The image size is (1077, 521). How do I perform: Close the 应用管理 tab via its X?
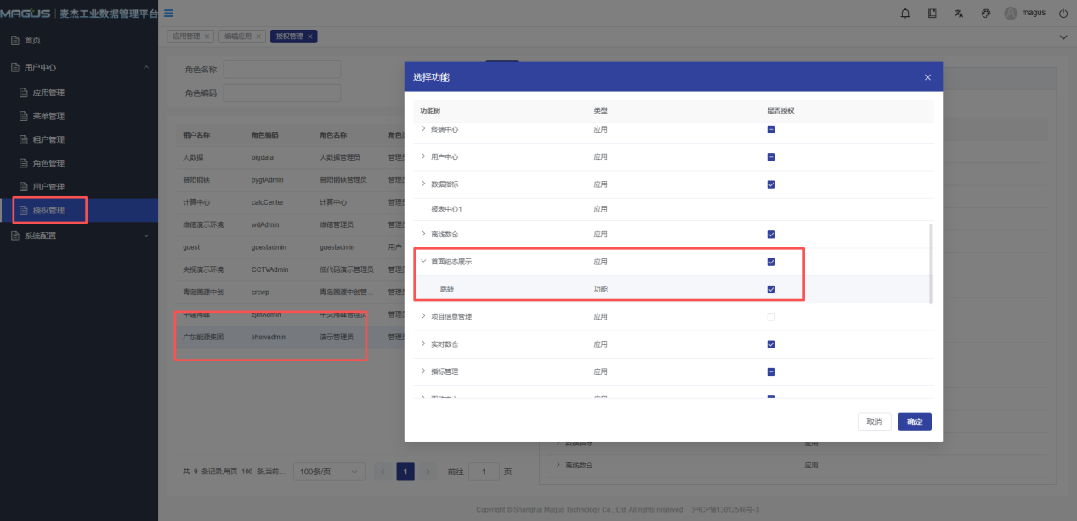click(x=207, y=37)
